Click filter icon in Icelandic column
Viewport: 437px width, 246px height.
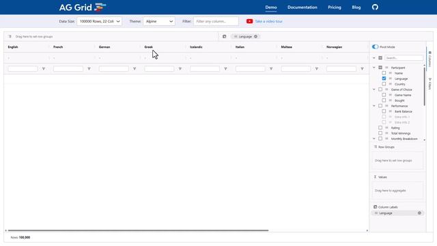(x=225, y=68)
